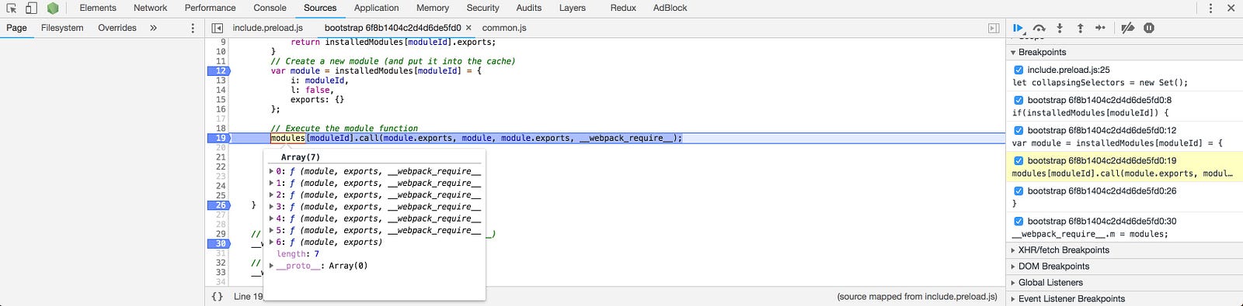Open the Performance panel
Image resolution: width=1243 pixels, height=306 pixels.
click(x=211, y=8)
